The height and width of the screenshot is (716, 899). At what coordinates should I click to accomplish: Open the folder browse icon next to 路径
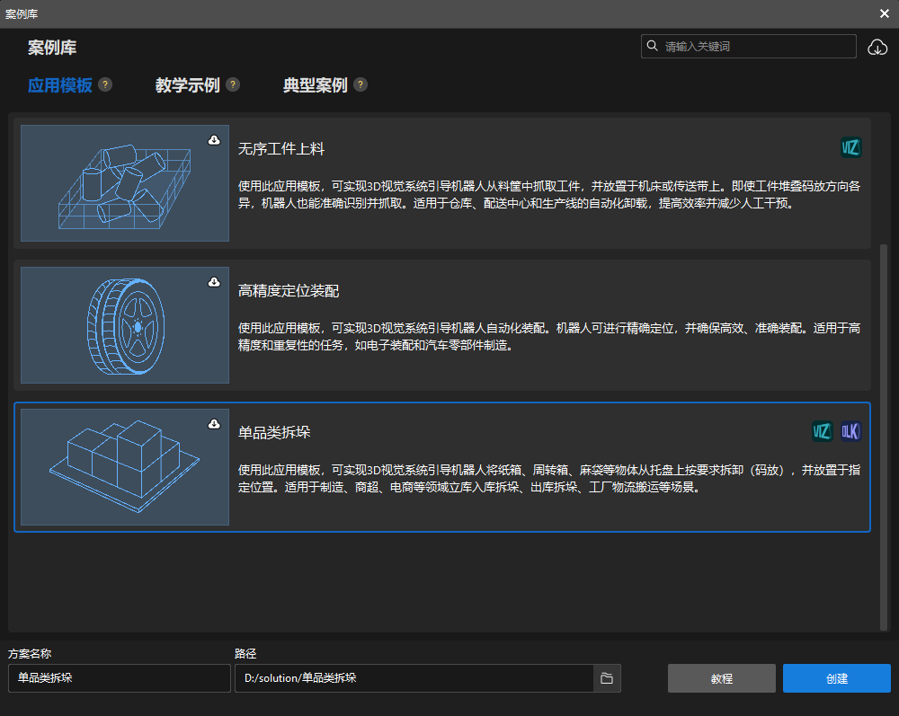tap(606, 678)
